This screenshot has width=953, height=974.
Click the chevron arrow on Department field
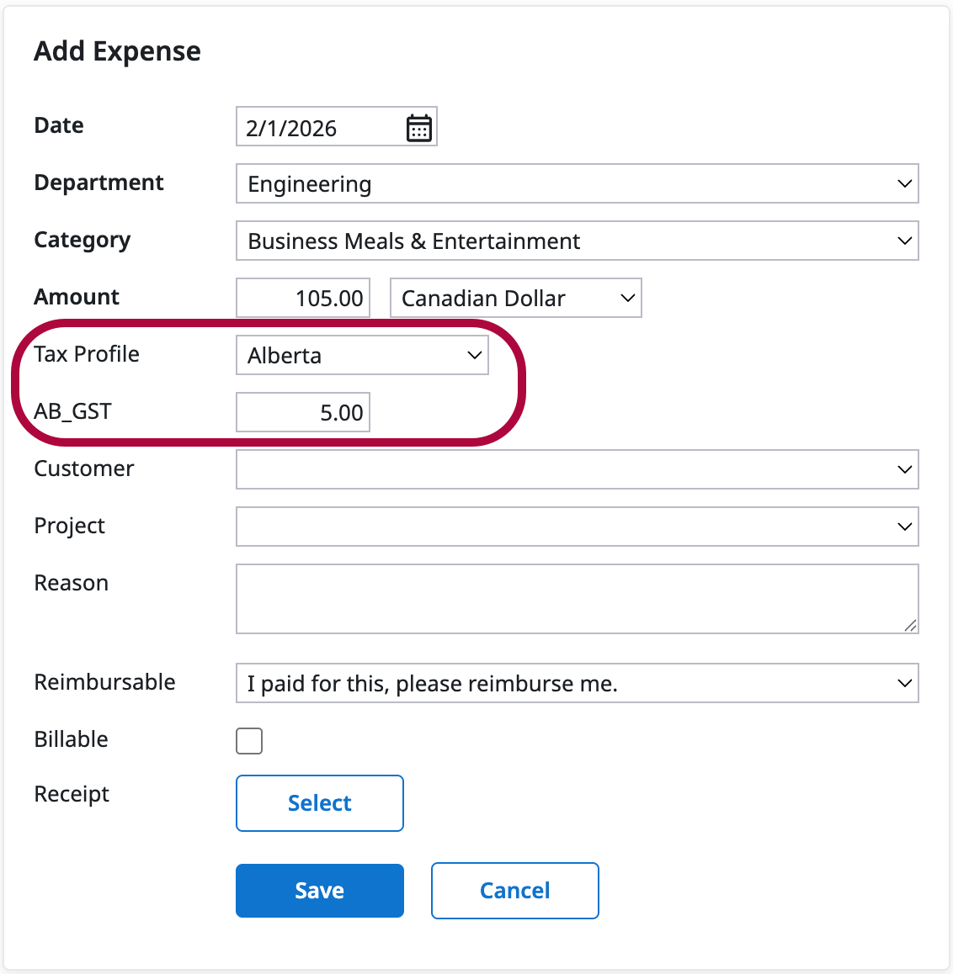(x=904, y=183)
